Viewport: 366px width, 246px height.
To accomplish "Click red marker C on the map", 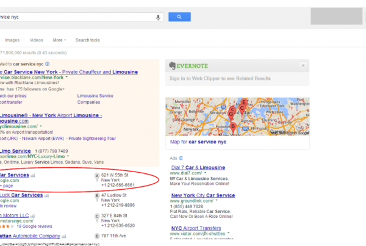I will coord(242,109).
